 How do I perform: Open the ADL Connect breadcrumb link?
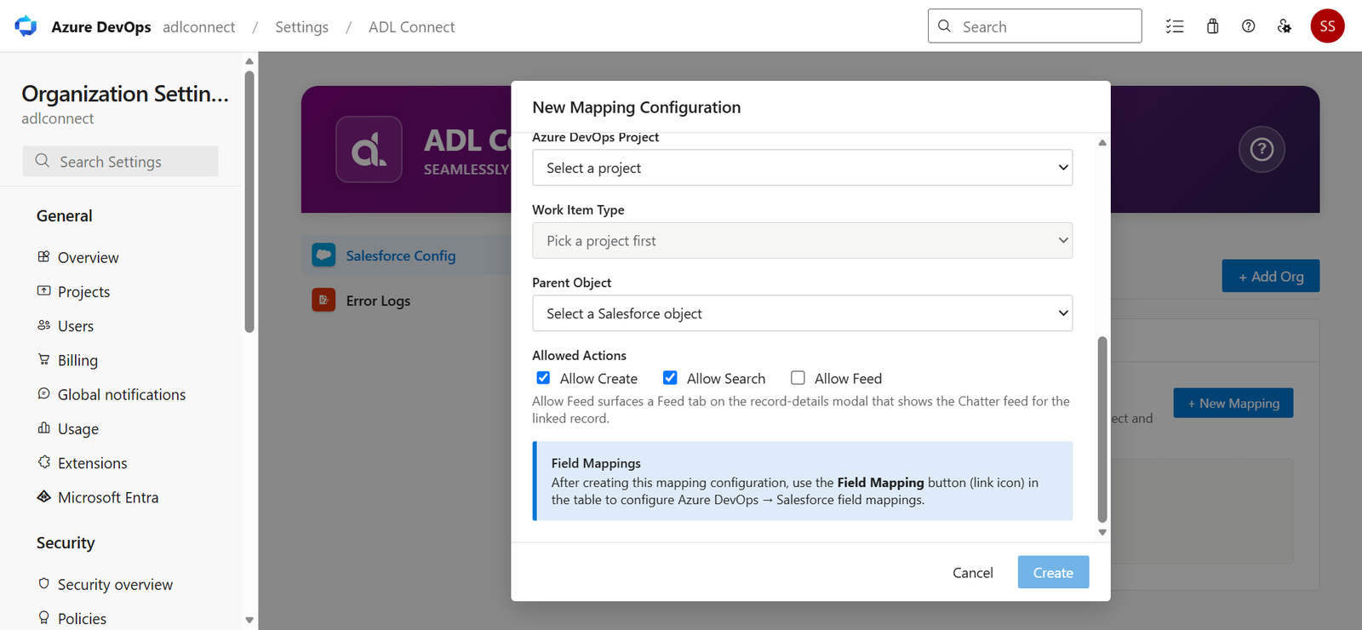[411, 26]
